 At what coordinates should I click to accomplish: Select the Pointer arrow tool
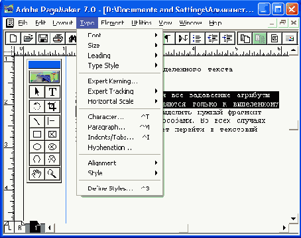[x=37, y=92]
